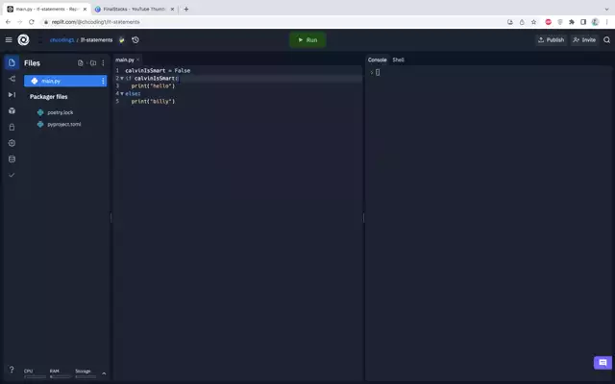This screenshot has height=384, width=615.
Task: Open Chrome three-dot menu
Action: point(606,22)
